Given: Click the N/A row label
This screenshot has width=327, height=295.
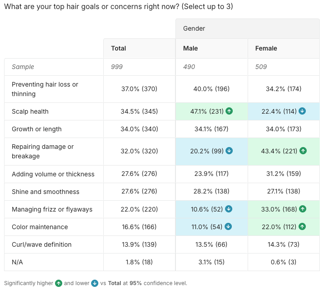Looking at the screenshot, I should tap(18, 262).
